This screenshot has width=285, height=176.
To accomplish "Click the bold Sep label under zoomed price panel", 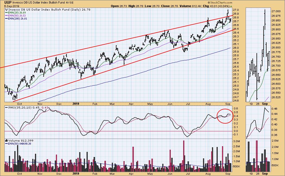I will (265, 104).
